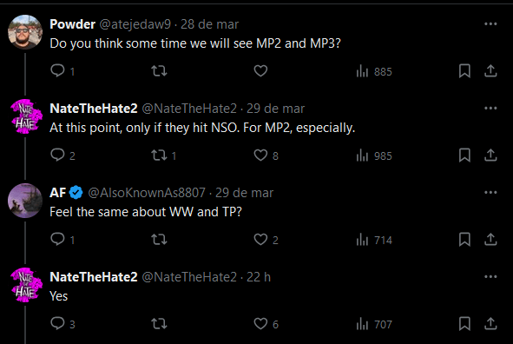This screenshot has width=513, height=344.
Task: Open the 22 h timestamp on last tweet
Action: (259, 277)
